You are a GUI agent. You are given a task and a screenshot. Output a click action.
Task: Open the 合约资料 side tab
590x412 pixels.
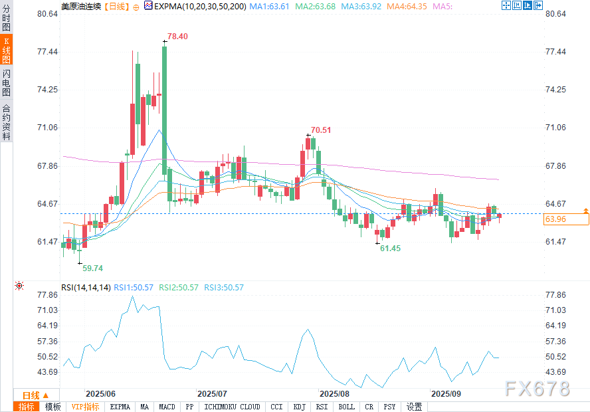point(6,122)
